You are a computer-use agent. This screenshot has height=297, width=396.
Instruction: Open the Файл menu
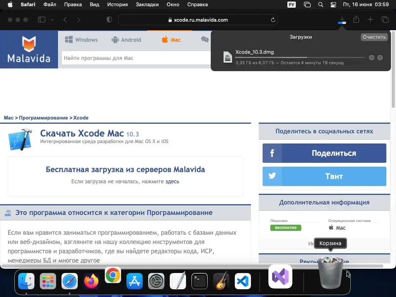[50, 5]
